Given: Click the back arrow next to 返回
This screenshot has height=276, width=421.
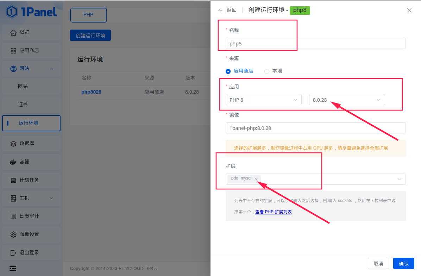Looking at the screenshot, I should coord(220,10).
